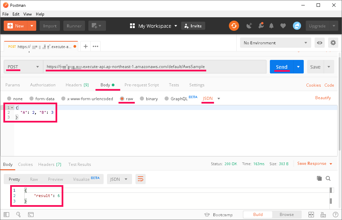Click the Code link

click(329, 85)
